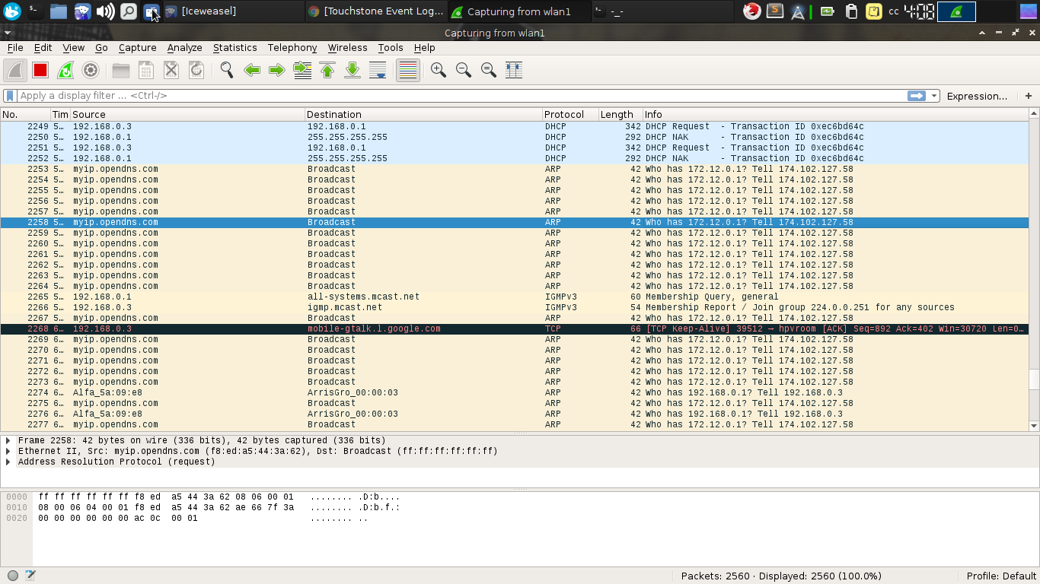Image resolution: width=1040 pixels, height=584 pixels.
Task: Reset text zoom to normal size
Action: [x=489, y=70]
